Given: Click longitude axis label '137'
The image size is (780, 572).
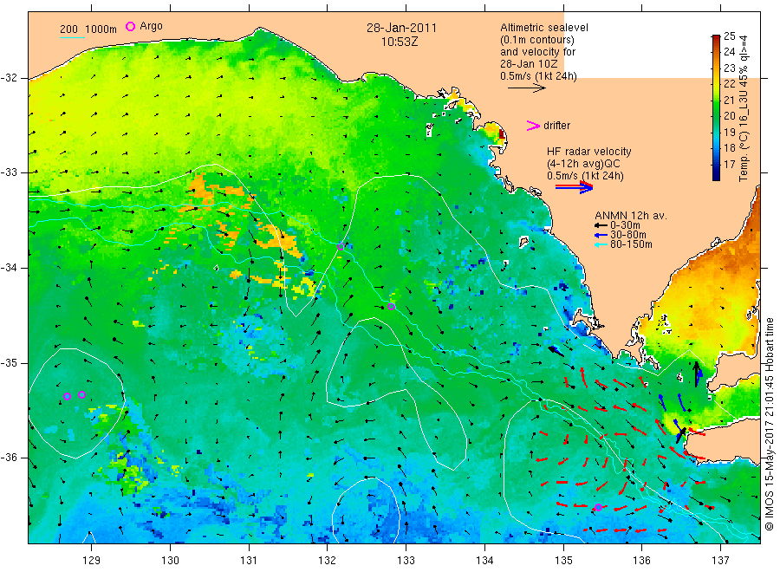Looking at the screenshot, I should click(x=720, y=561).
